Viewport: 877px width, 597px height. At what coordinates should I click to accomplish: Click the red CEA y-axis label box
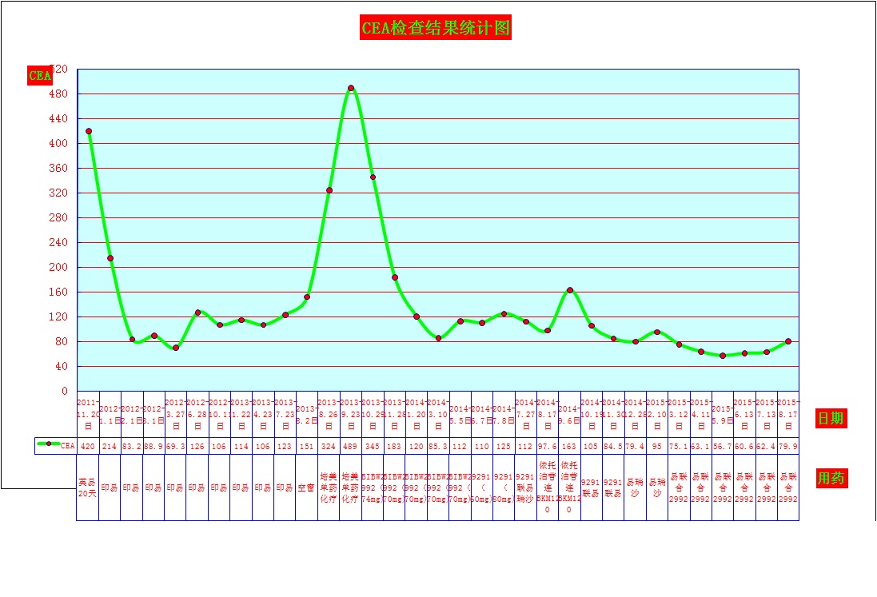tap(39, 75)
